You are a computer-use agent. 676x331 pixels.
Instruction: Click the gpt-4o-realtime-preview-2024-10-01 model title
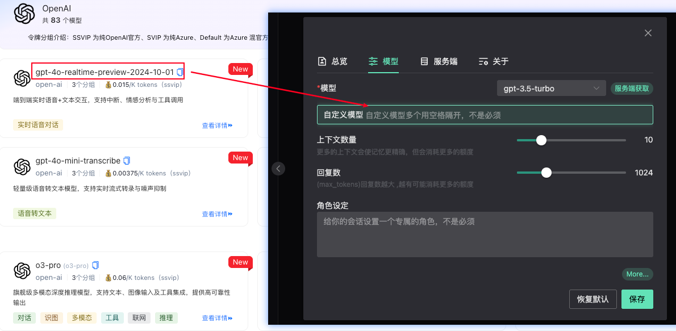point(105,72)
